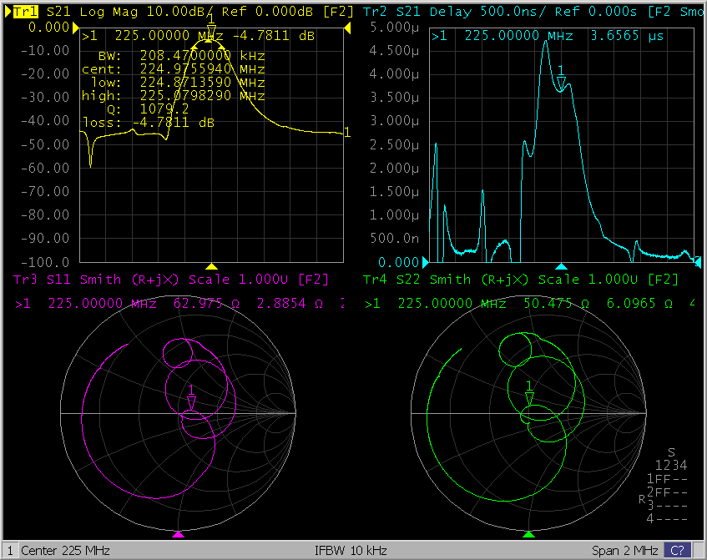707x560 pixels.
Task: Click the yellow reference level arrow at 0.000 dB
Action: coord(75,28)
